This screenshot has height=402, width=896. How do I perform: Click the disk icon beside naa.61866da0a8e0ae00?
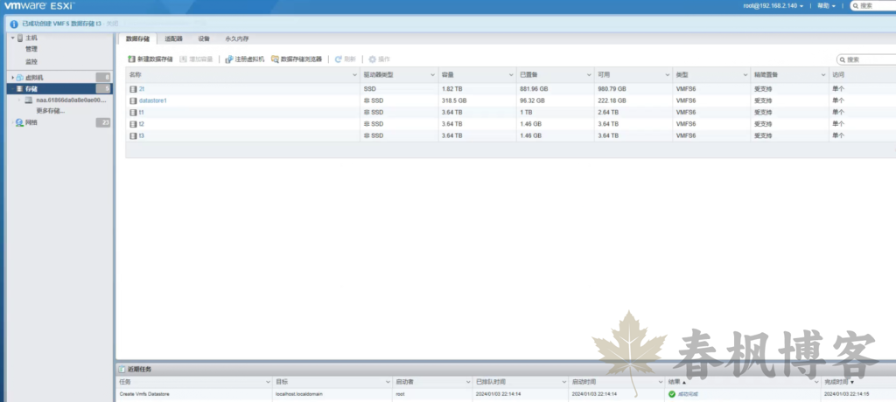(29, 100)
